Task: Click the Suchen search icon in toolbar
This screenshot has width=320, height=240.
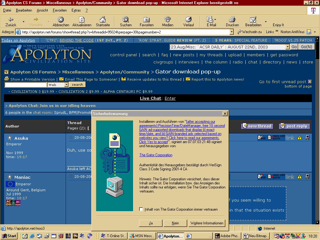Action: 126,20
